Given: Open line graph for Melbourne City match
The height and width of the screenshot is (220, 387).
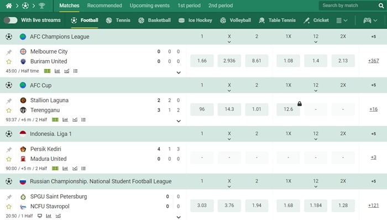Looking at the screenshot, I should tap(67, 71).
